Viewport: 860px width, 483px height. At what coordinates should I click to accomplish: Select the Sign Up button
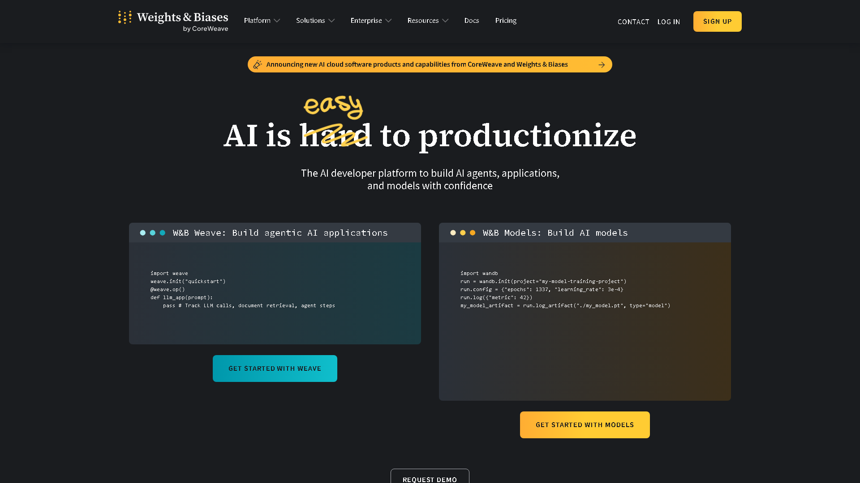(x=717, y=21)
